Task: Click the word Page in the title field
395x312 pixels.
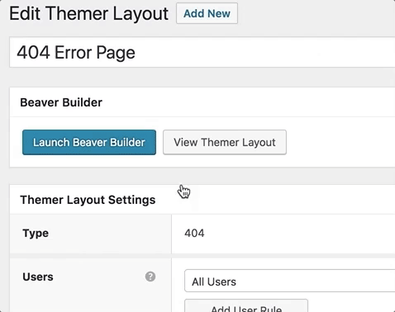Action: tap(116, 53)
